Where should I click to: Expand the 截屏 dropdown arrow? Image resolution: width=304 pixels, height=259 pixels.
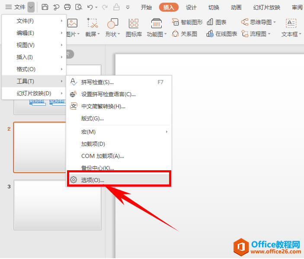tap(99, 34)
